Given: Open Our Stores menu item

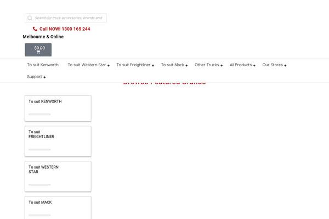Looking at the screenshot, I should [x=273, y=65].
